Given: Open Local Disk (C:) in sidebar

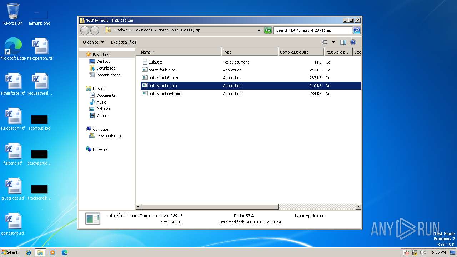Looking at the screenshot, I should 109,136.
